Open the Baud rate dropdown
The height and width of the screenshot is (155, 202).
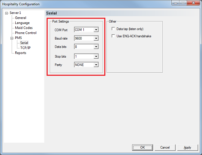96,38
